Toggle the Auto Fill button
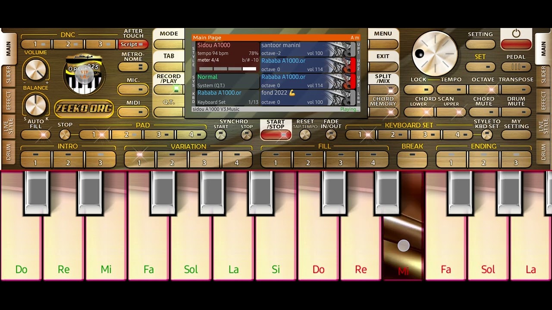The image size is (552, 310). pos(36,135)
